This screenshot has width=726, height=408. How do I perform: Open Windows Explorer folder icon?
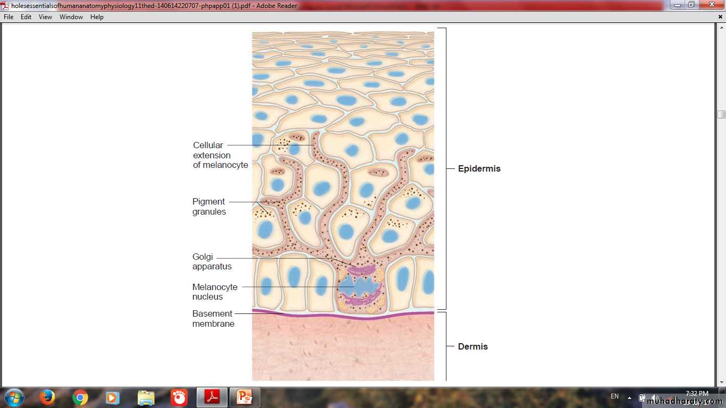(x=146, y=397)
